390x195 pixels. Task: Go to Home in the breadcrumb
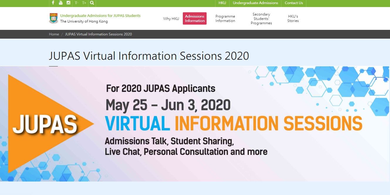click(x=54, y=34)
